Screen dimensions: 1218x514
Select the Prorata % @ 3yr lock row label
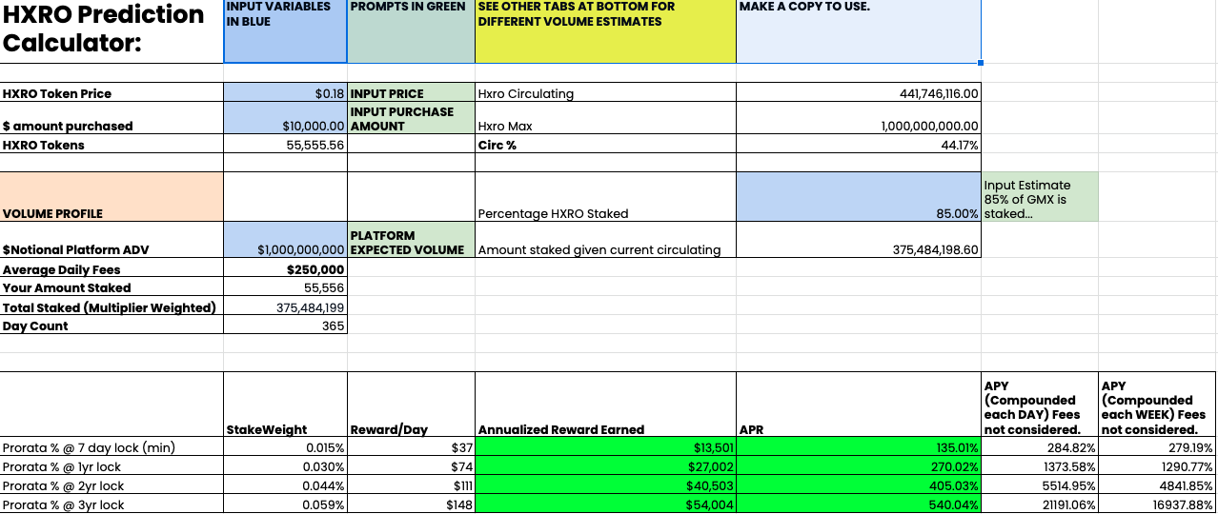[112, 504]
